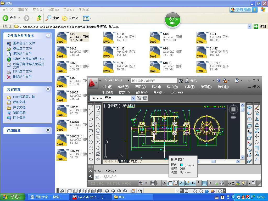Click the binoculars search icon
The width and height of the screenshot is (268, 201).
pyautogui.click(x=181, y=81)
